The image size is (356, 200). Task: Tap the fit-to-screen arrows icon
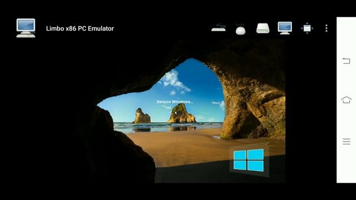tap(307, 28)
